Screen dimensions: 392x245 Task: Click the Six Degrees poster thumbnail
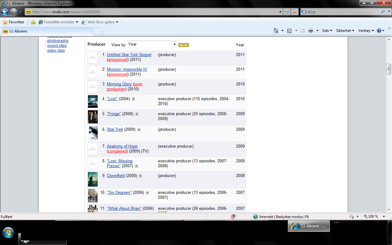(x=93, y=196)
